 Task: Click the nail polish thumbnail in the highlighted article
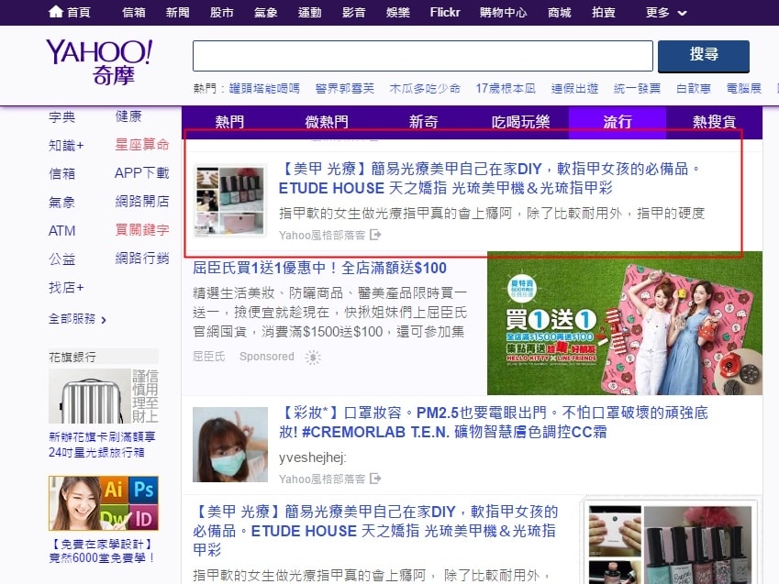pos(231,200)
